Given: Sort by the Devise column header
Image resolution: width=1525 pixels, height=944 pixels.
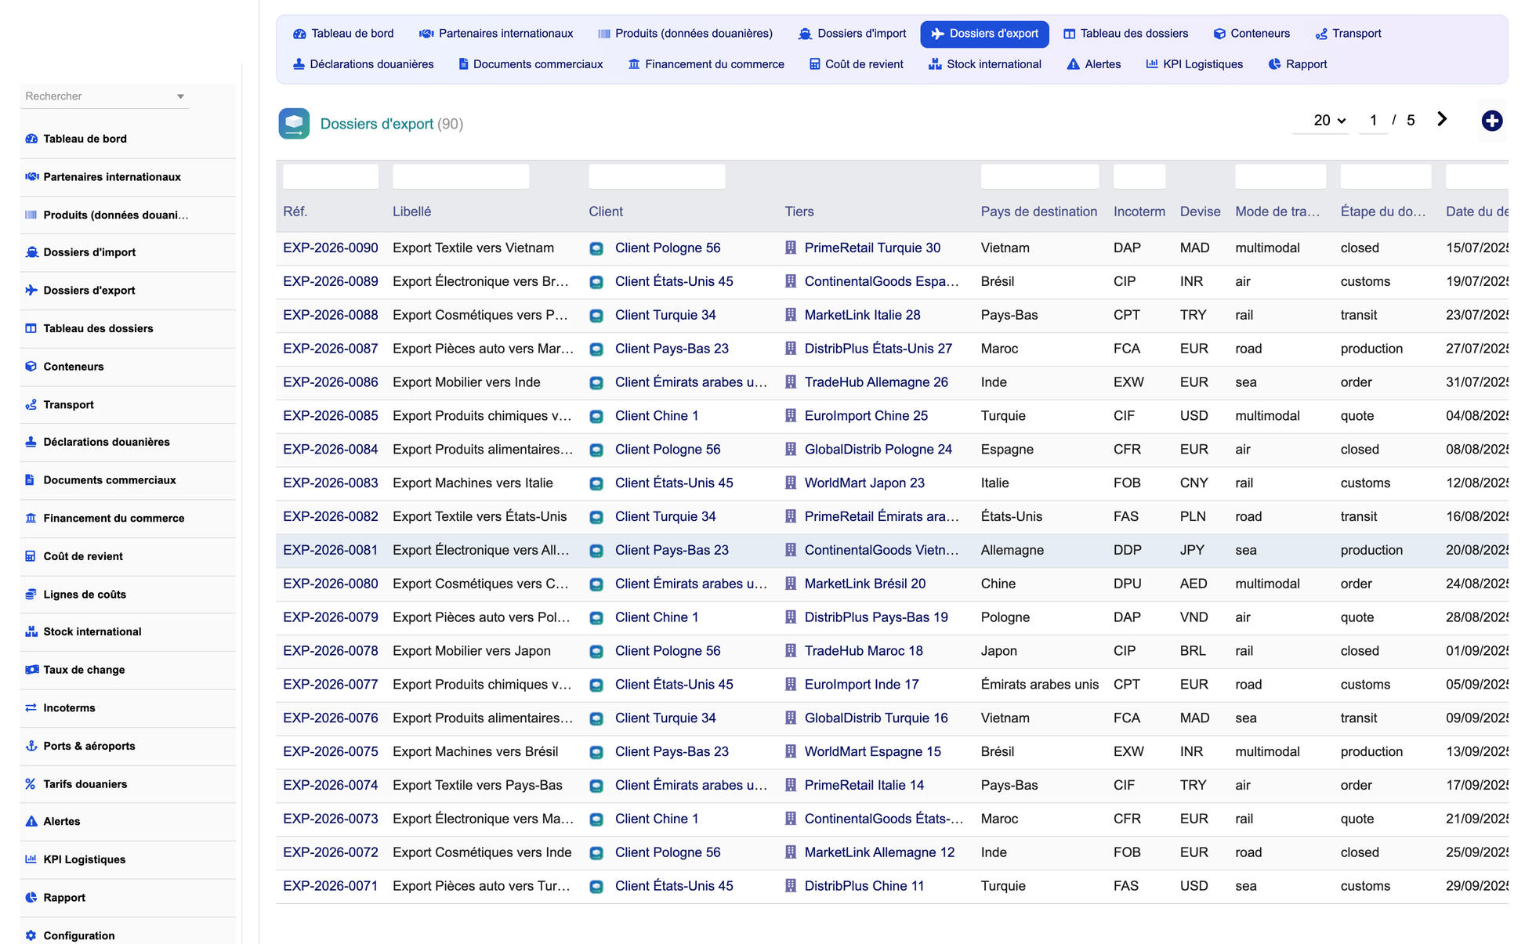Looking at the screenshot, I should click(1201, 212).
